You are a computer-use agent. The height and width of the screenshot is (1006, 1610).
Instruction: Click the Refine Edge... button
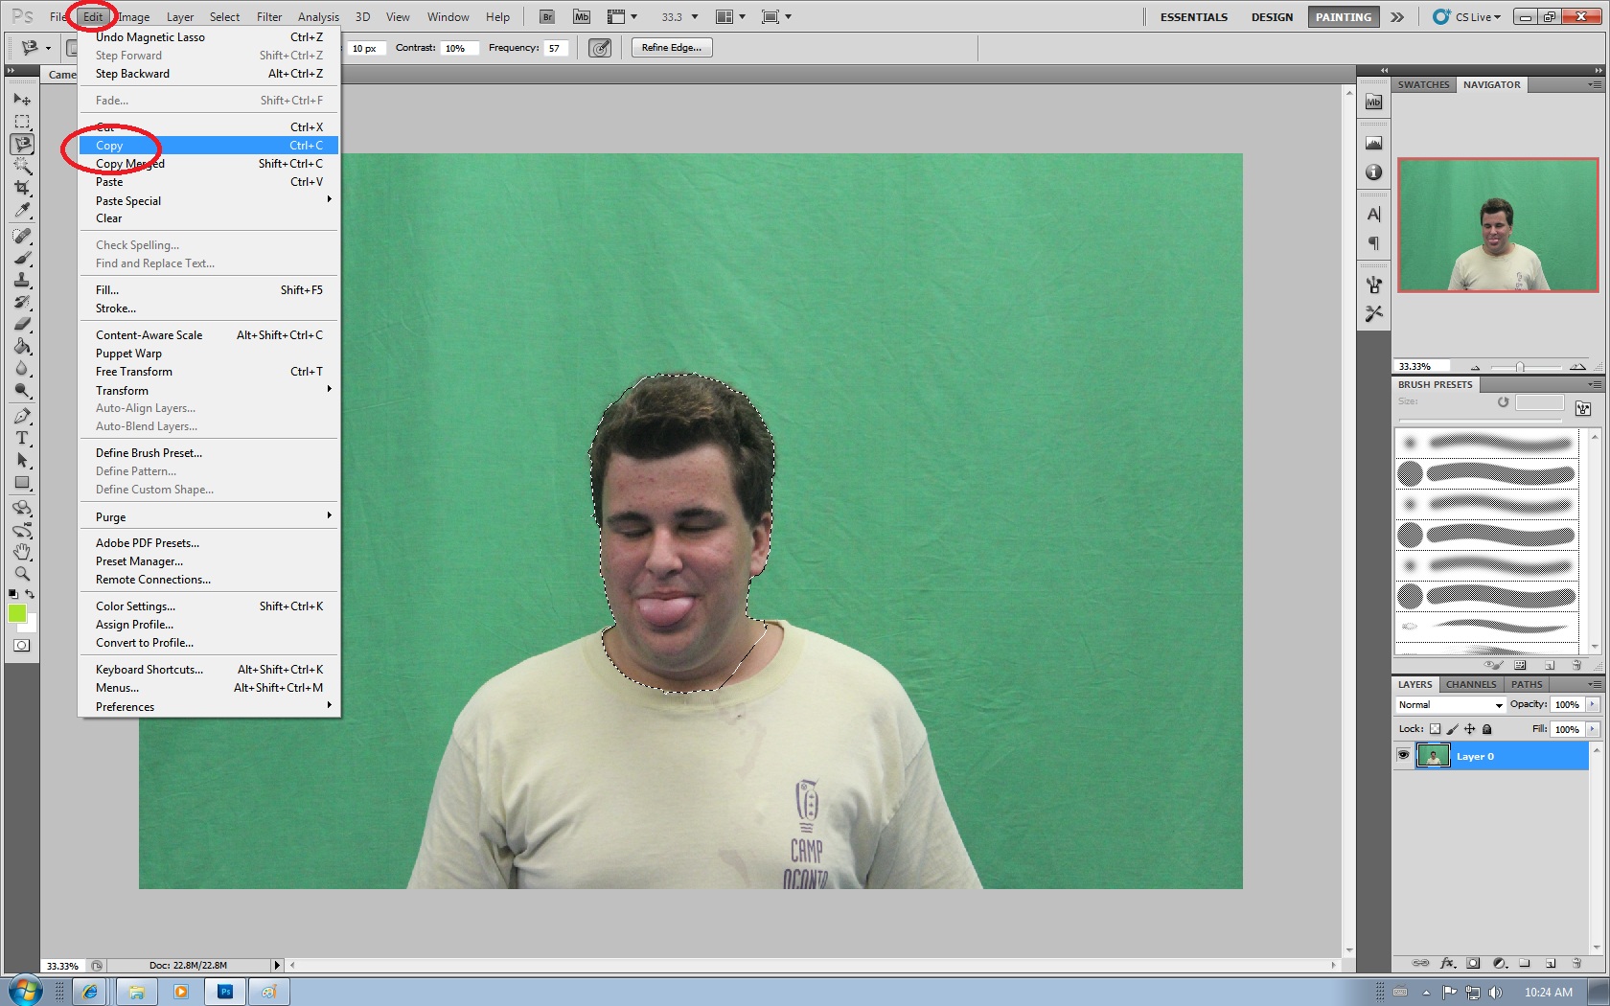click(672, 48)
